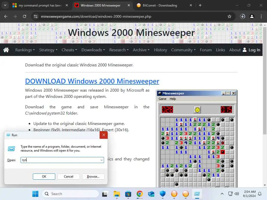Open the Forum page
Viewport: 267px width, 200px height.
click(x=206, y=50)
